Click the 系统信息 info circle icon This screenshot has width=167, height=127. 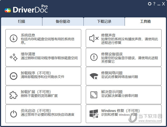(x=14, y=38)
